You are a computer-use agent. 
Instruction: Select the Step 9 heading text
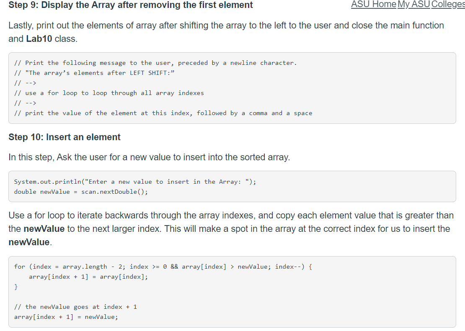130,5
